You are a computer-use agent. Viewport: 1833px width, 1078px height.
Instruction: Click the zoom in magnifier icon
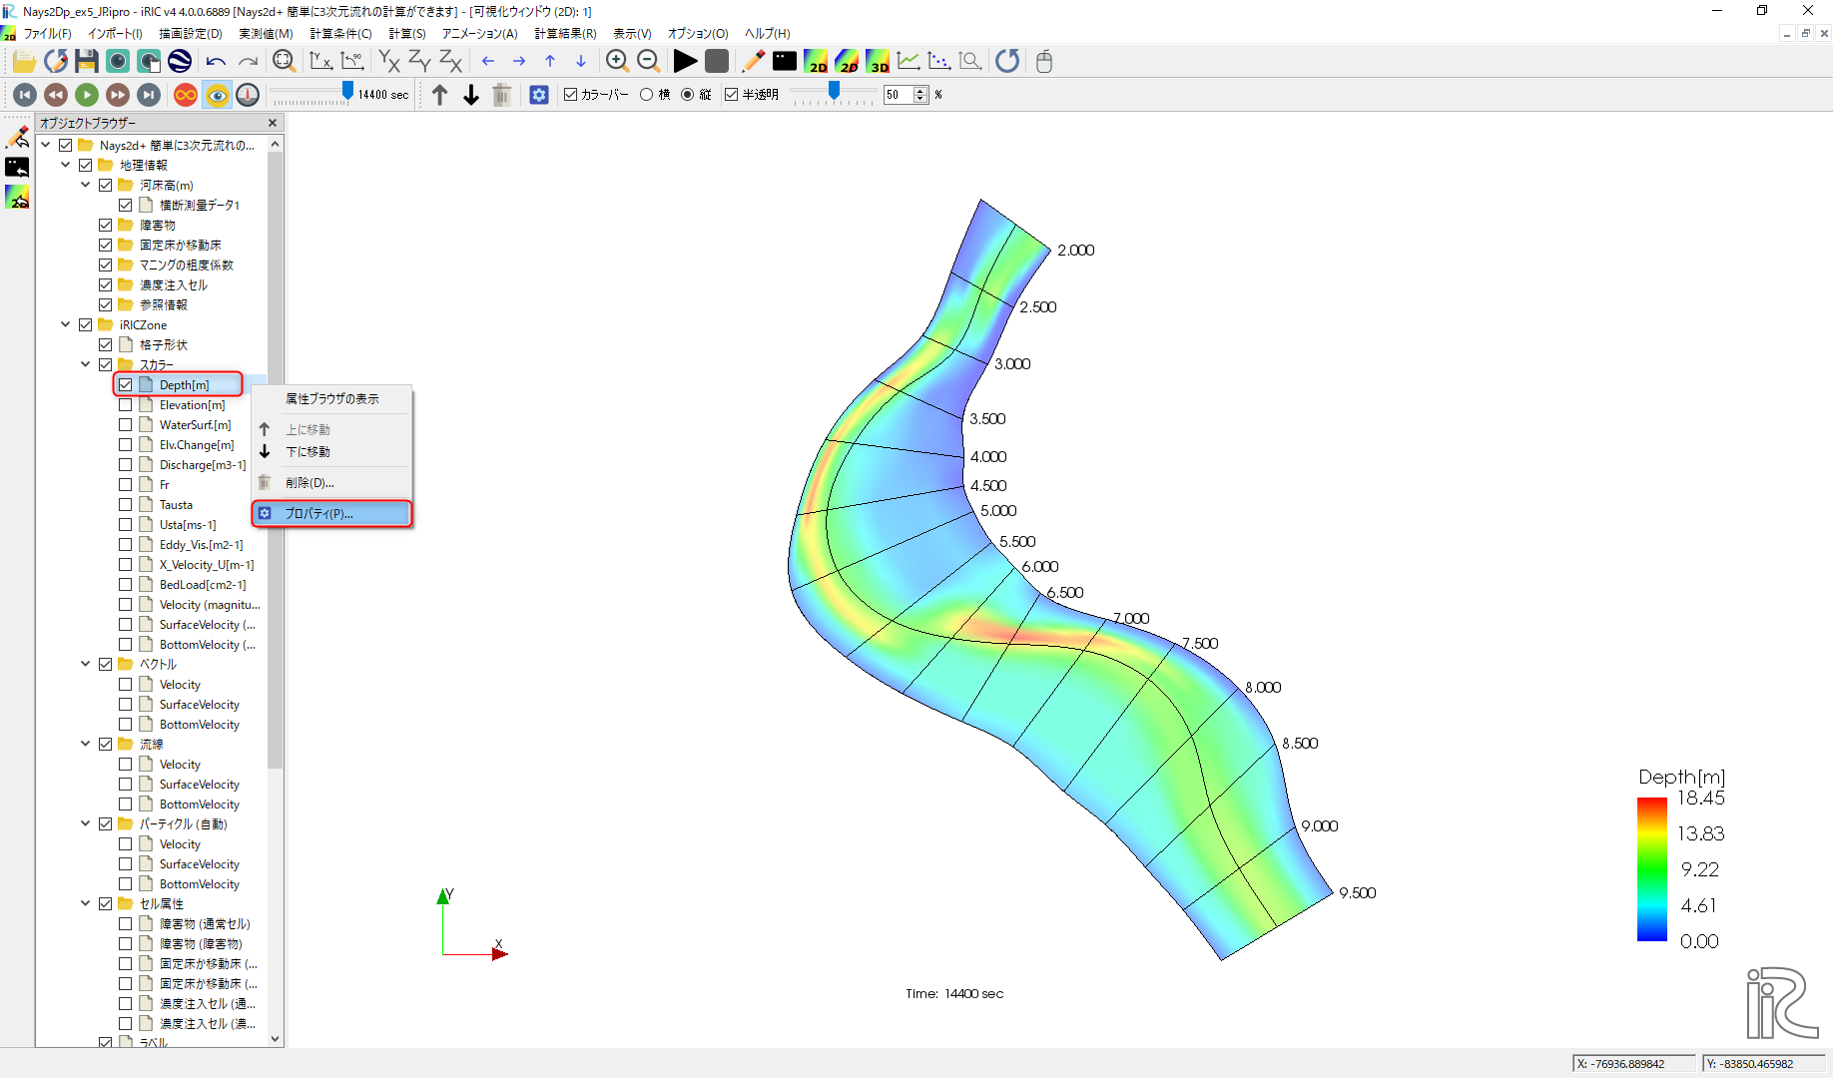point(617,62)
